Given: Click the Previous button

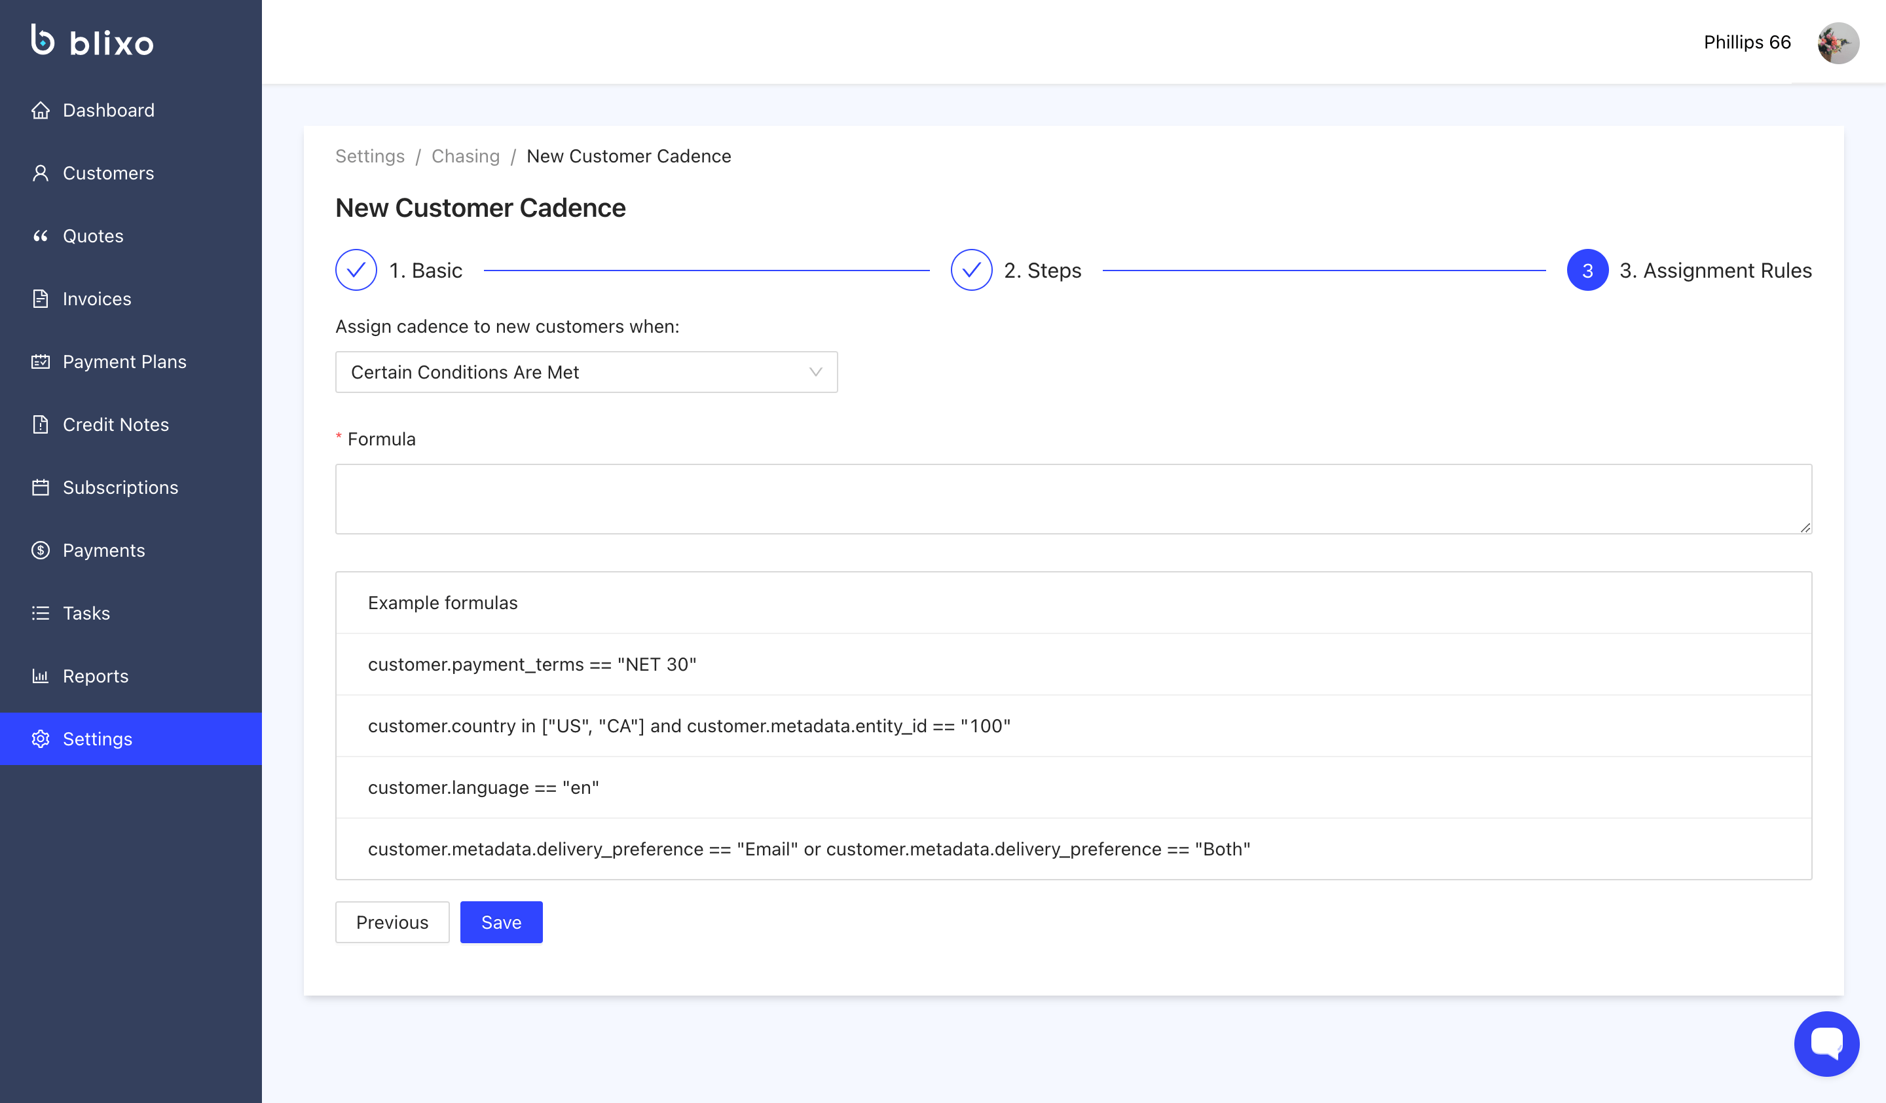Looking at the screenshot, I should click(392, 922).
